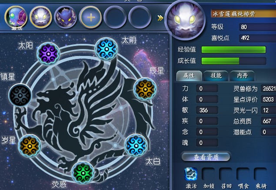
Task: Click the 成长值 progress bar
Action: point(234,61)
